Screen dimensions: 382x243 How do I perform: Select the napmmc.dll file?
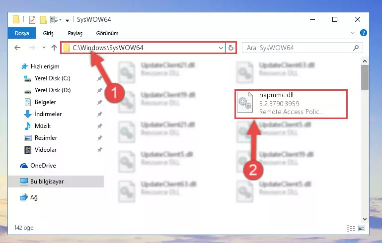pos(291,104)
